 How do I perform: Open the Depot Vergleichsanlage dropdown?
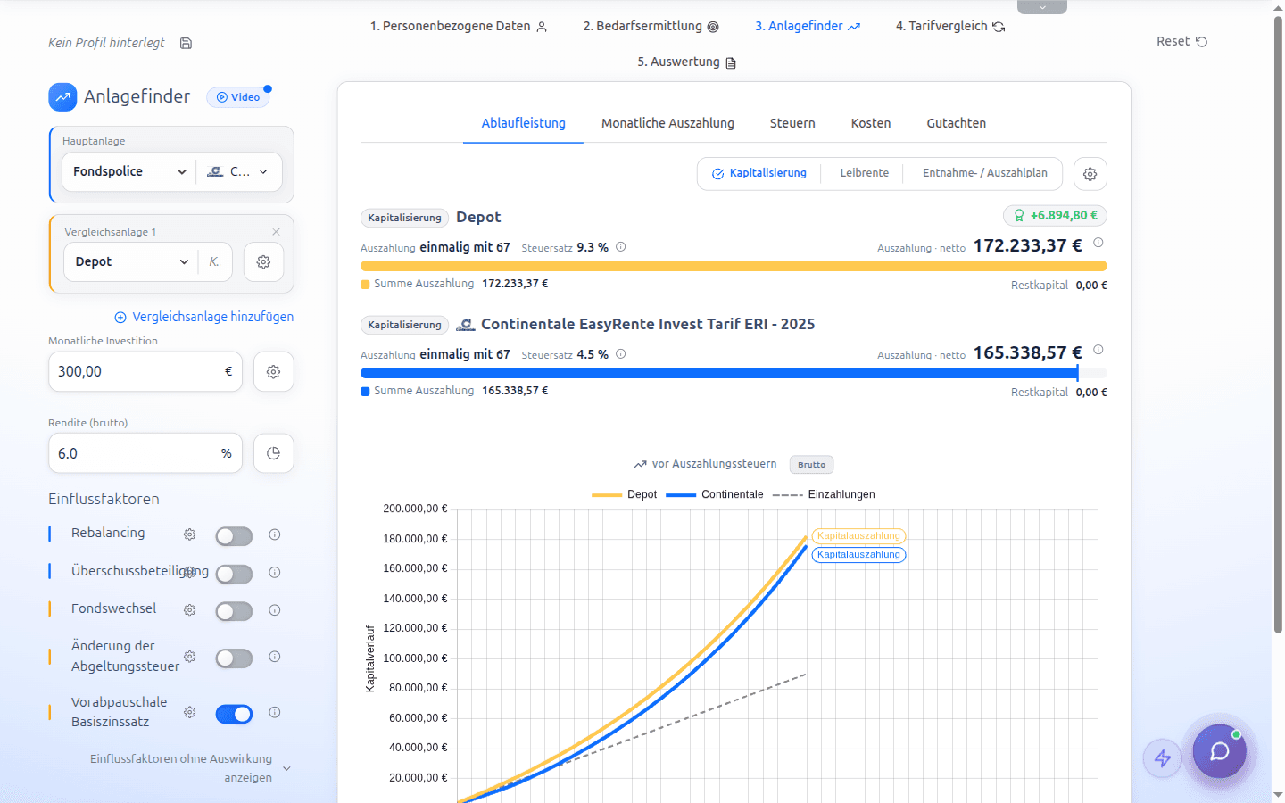pos(131,262)
